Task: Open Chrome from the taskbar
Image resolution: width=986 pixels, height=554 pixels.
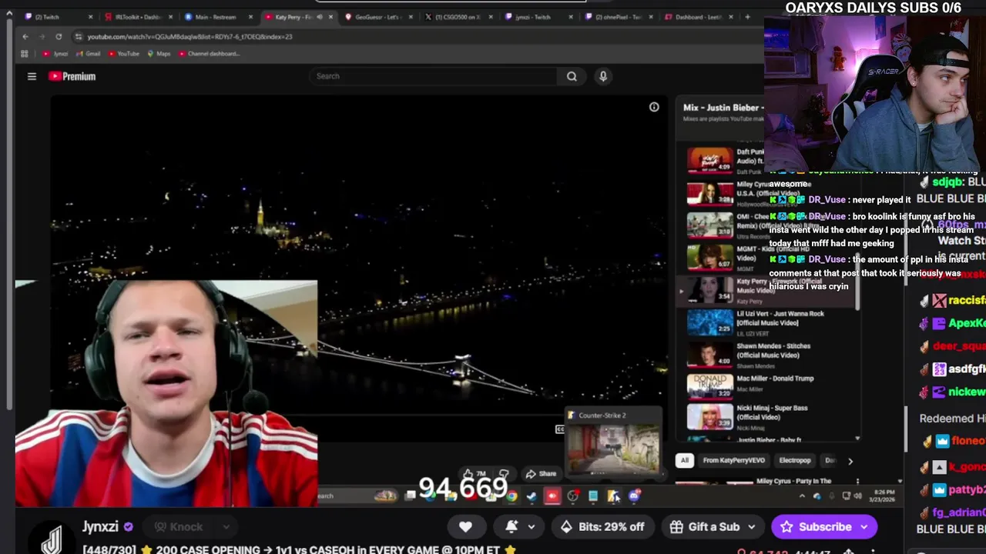Action: [511, 496]
